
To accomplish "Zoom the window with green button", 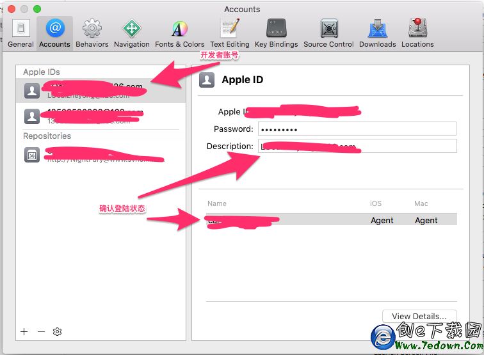I will tap(37, 9).
